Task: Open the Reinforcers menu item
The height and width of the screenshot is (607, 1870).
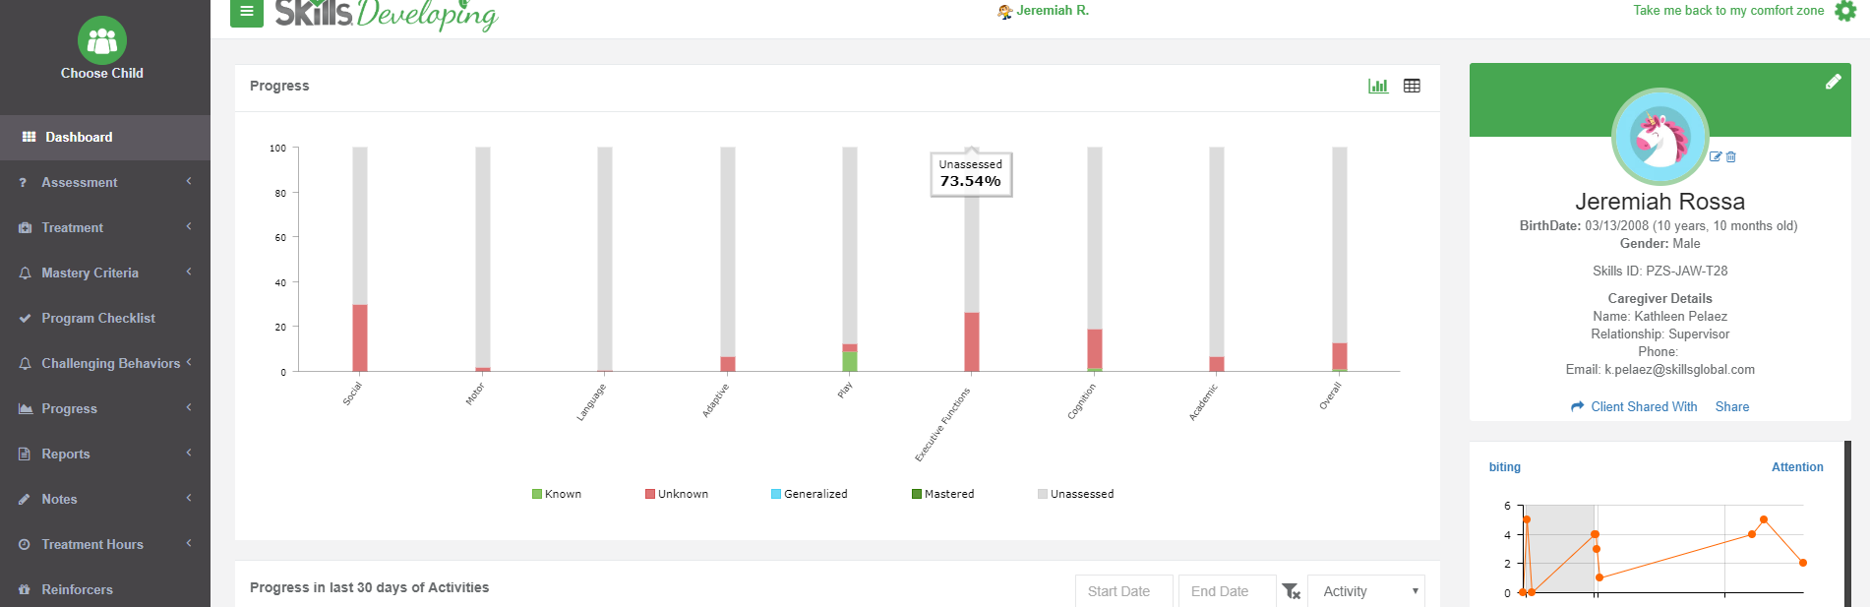Action: [x=105, y=589]
